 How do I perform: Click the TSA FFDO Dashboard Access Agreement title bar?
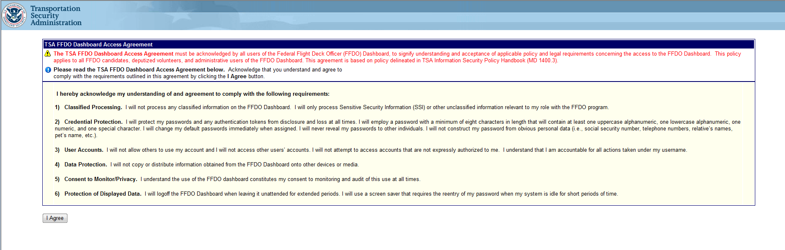pyautogui.click(x=398, y=44)
